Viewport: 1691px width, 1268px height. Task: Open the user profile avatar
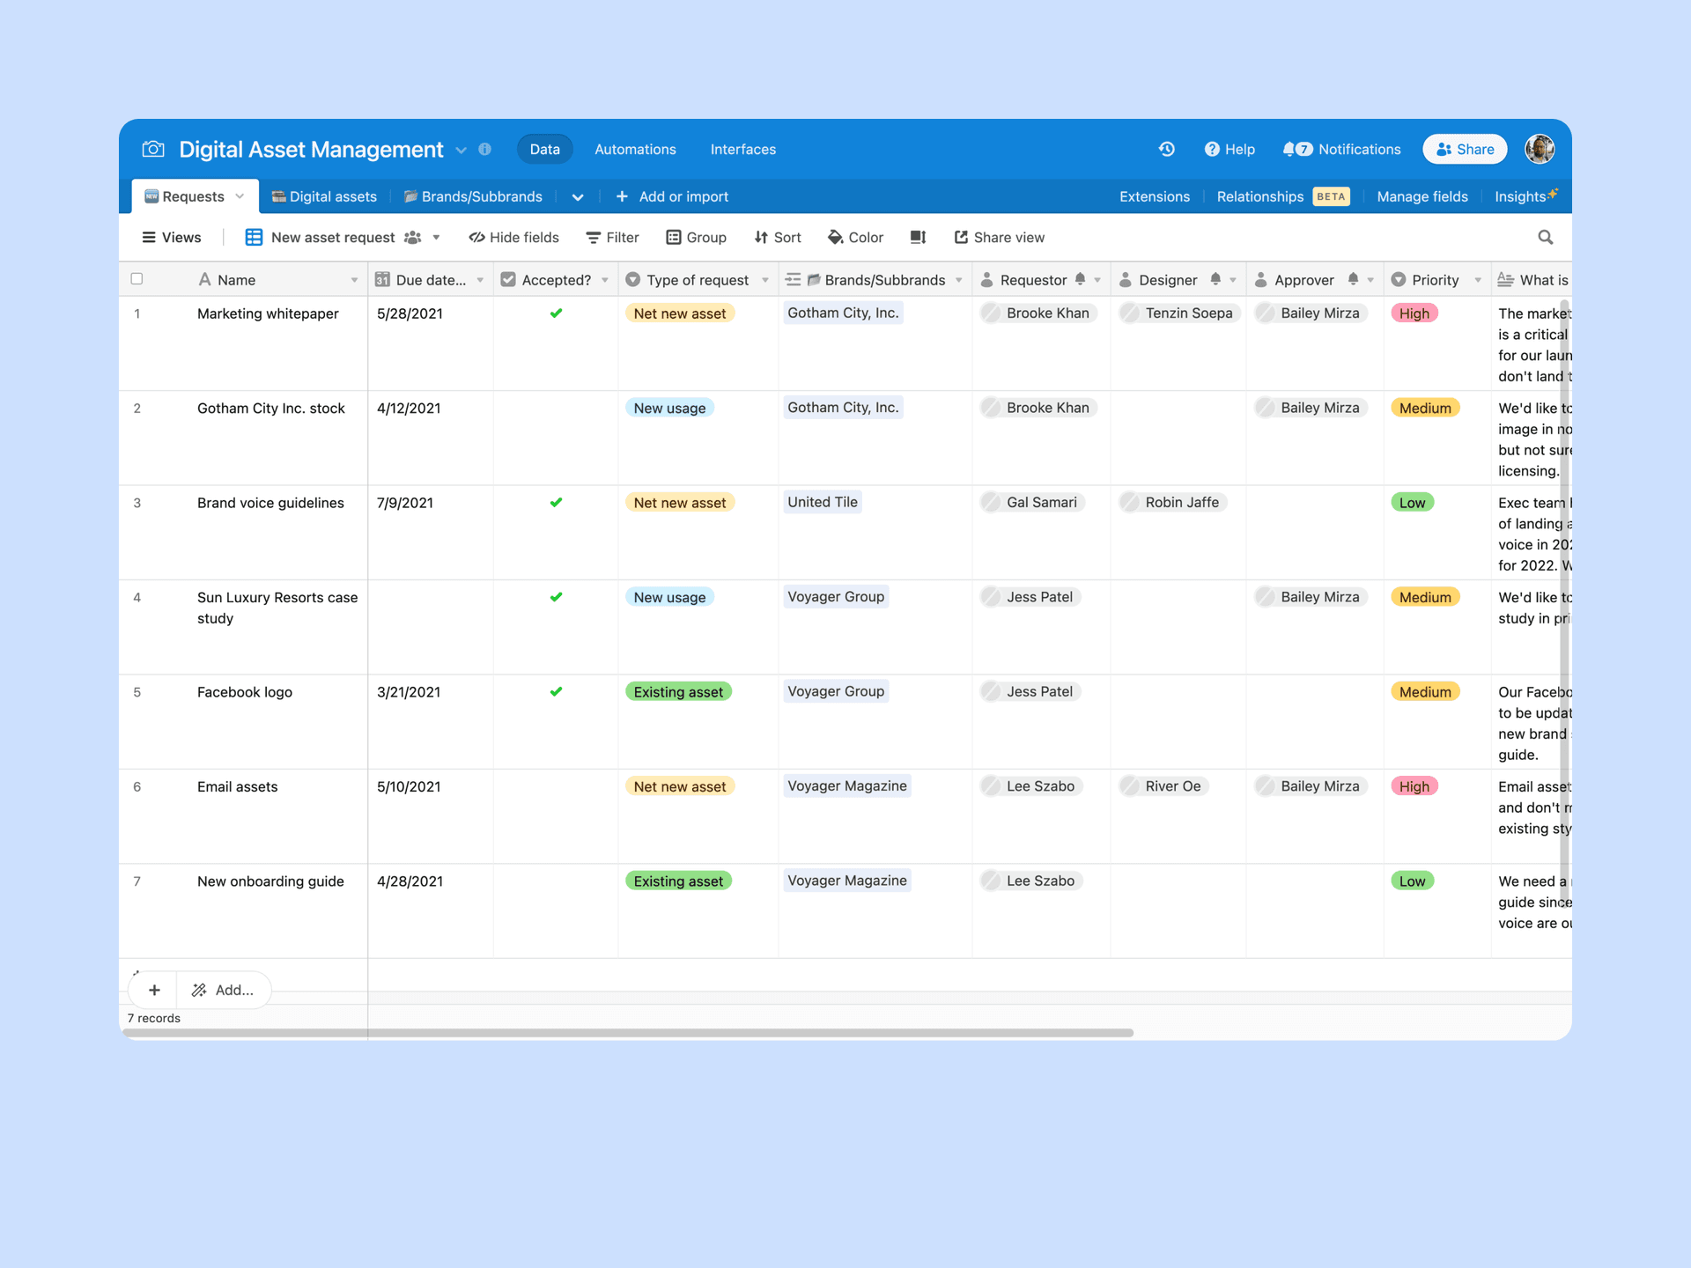tap(1540, 149)
